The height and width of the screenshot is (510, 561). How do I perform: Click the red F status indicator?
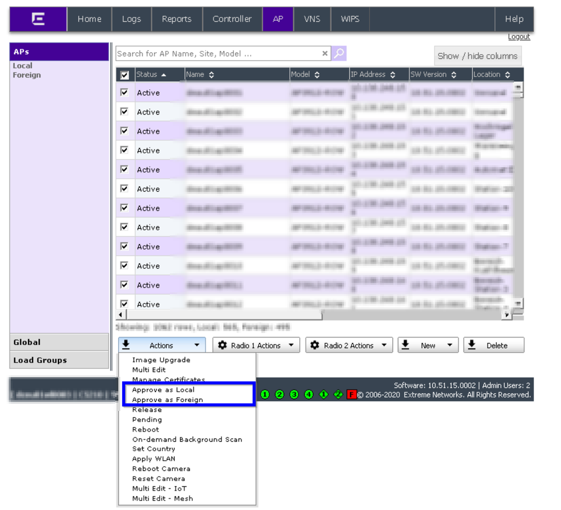[351, 394]
